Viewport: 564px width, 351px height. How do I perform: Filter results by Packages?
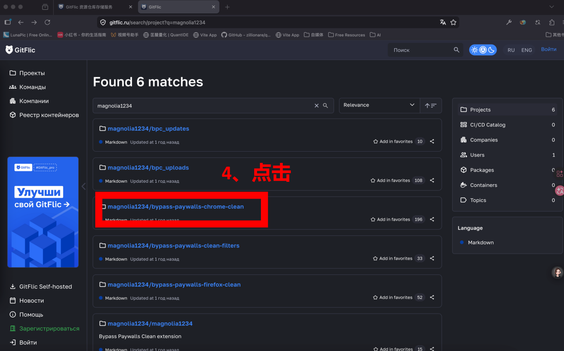coord(508,170)
